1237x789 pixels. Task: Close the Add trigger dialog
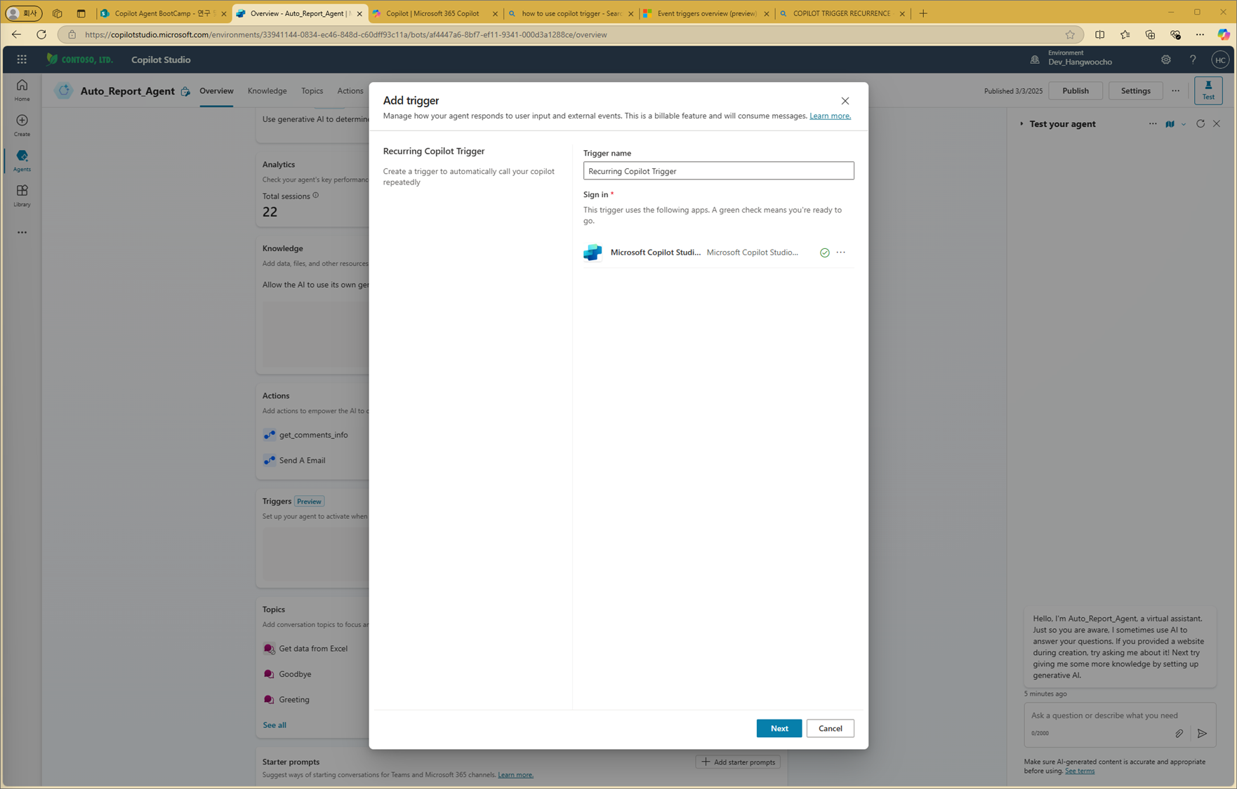coord(845,101)
